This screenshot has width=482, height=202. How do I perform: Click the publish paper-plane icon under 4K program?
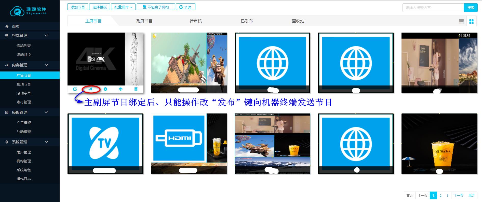[x=90, y=89]
